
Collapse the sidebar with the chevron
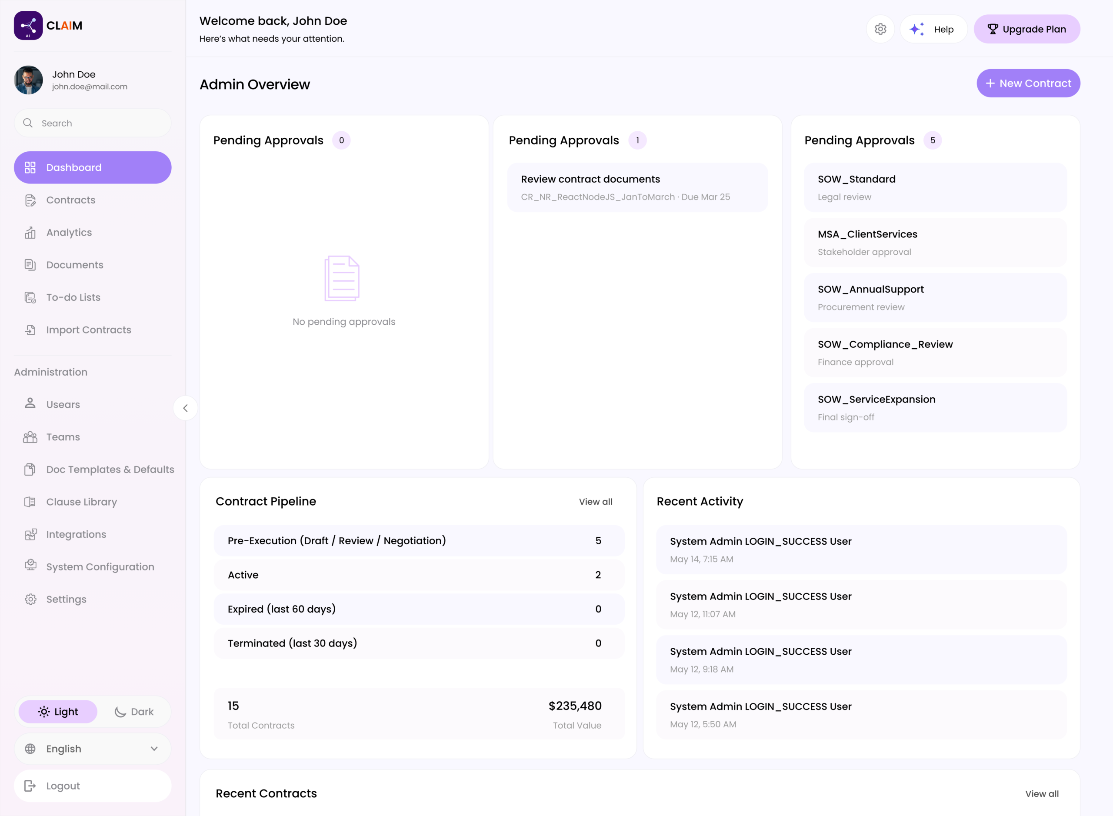pos(185,408)
